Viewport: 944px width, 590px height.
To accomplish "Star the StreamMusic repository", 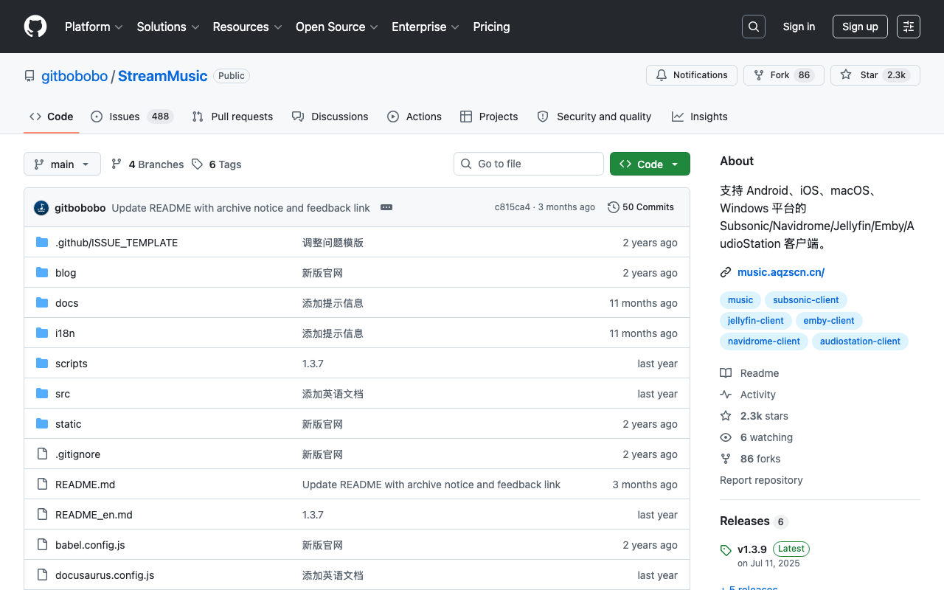I will 875,75.
